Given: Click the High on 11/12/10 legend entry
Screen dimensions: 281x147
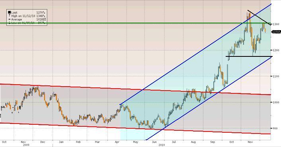Looking at the screenshot, I should coord(23,16).
